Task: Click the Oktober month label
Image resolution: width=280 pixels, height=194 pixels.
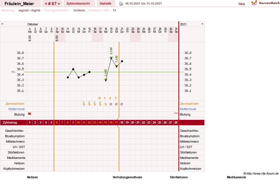Action: [x=33, y=24]
